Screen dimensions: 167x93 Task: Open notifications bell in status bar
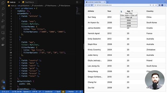81,92
